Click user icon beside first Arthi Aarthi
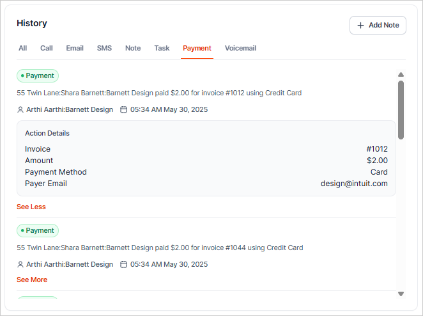Viewport: 423px width, 316px height. point(20,109)
